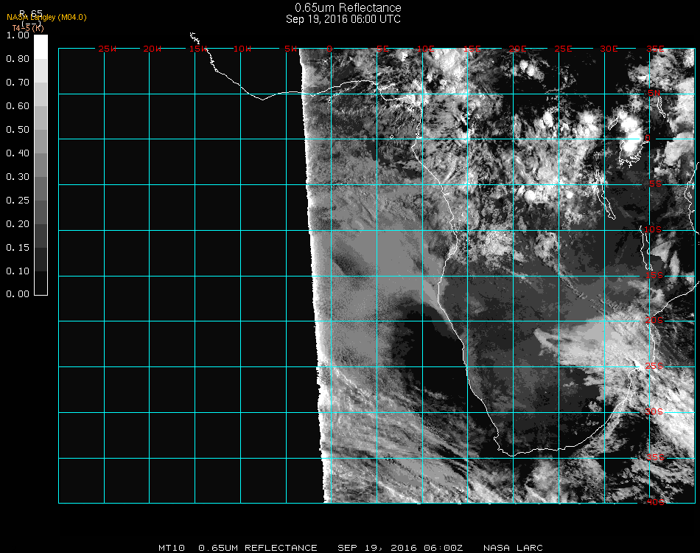Click the 5W longitude label
Image resolution: width=700 pixels, height=553 pixels.
click(x=290, y=49)
